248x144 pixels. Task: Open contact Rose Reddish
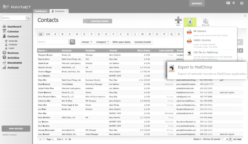tap(44, 118)
